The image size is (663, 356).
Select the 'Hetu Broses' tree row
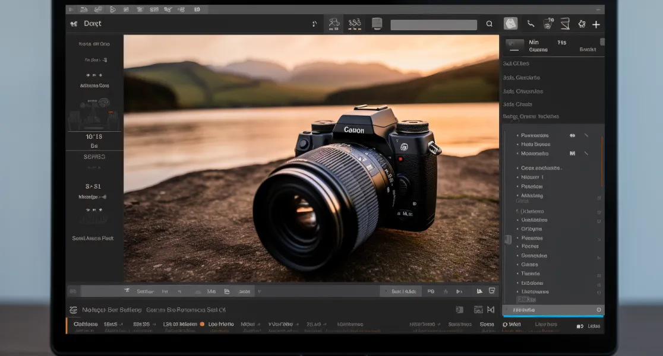click(x=535, y=144)
